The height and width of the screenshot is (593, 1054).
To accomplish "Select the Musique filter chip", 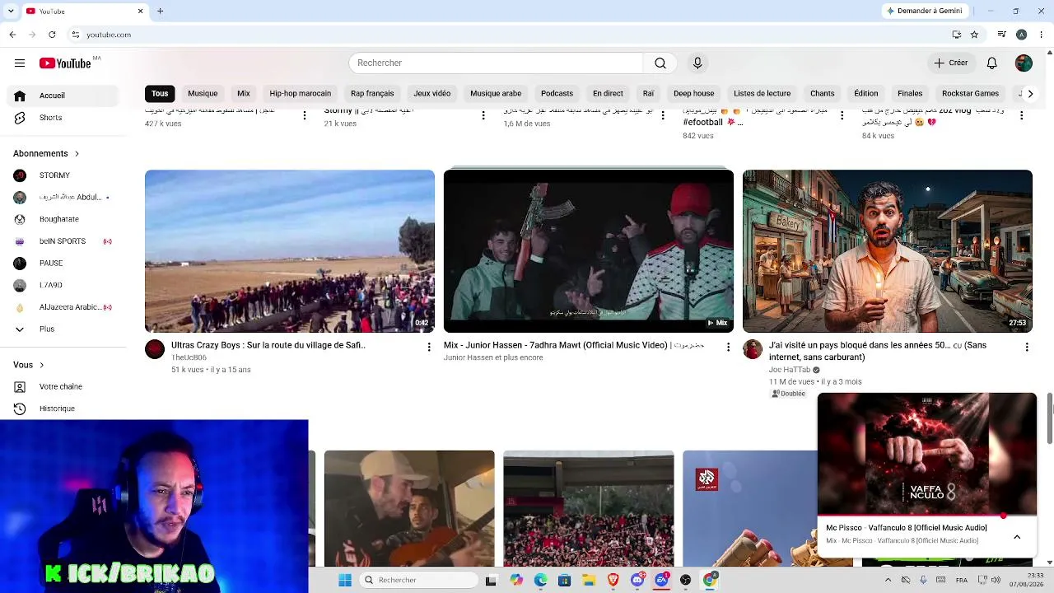I will (x=203, y=94).
